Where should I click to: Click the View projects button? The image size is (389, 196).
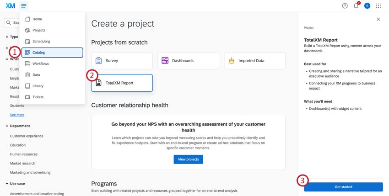tap(188, 159)
